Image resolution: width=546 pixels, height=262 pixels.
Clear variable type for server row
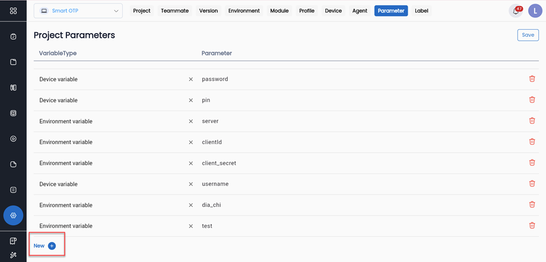(x=191, y=121)
